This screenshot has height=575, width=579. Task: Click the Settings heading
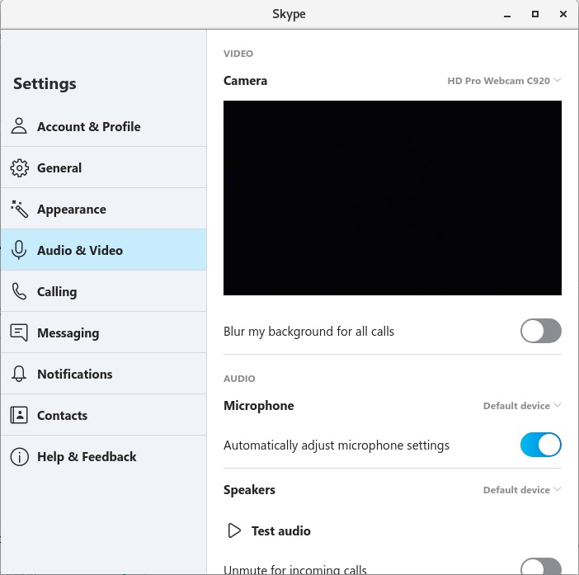click(45, 83)
